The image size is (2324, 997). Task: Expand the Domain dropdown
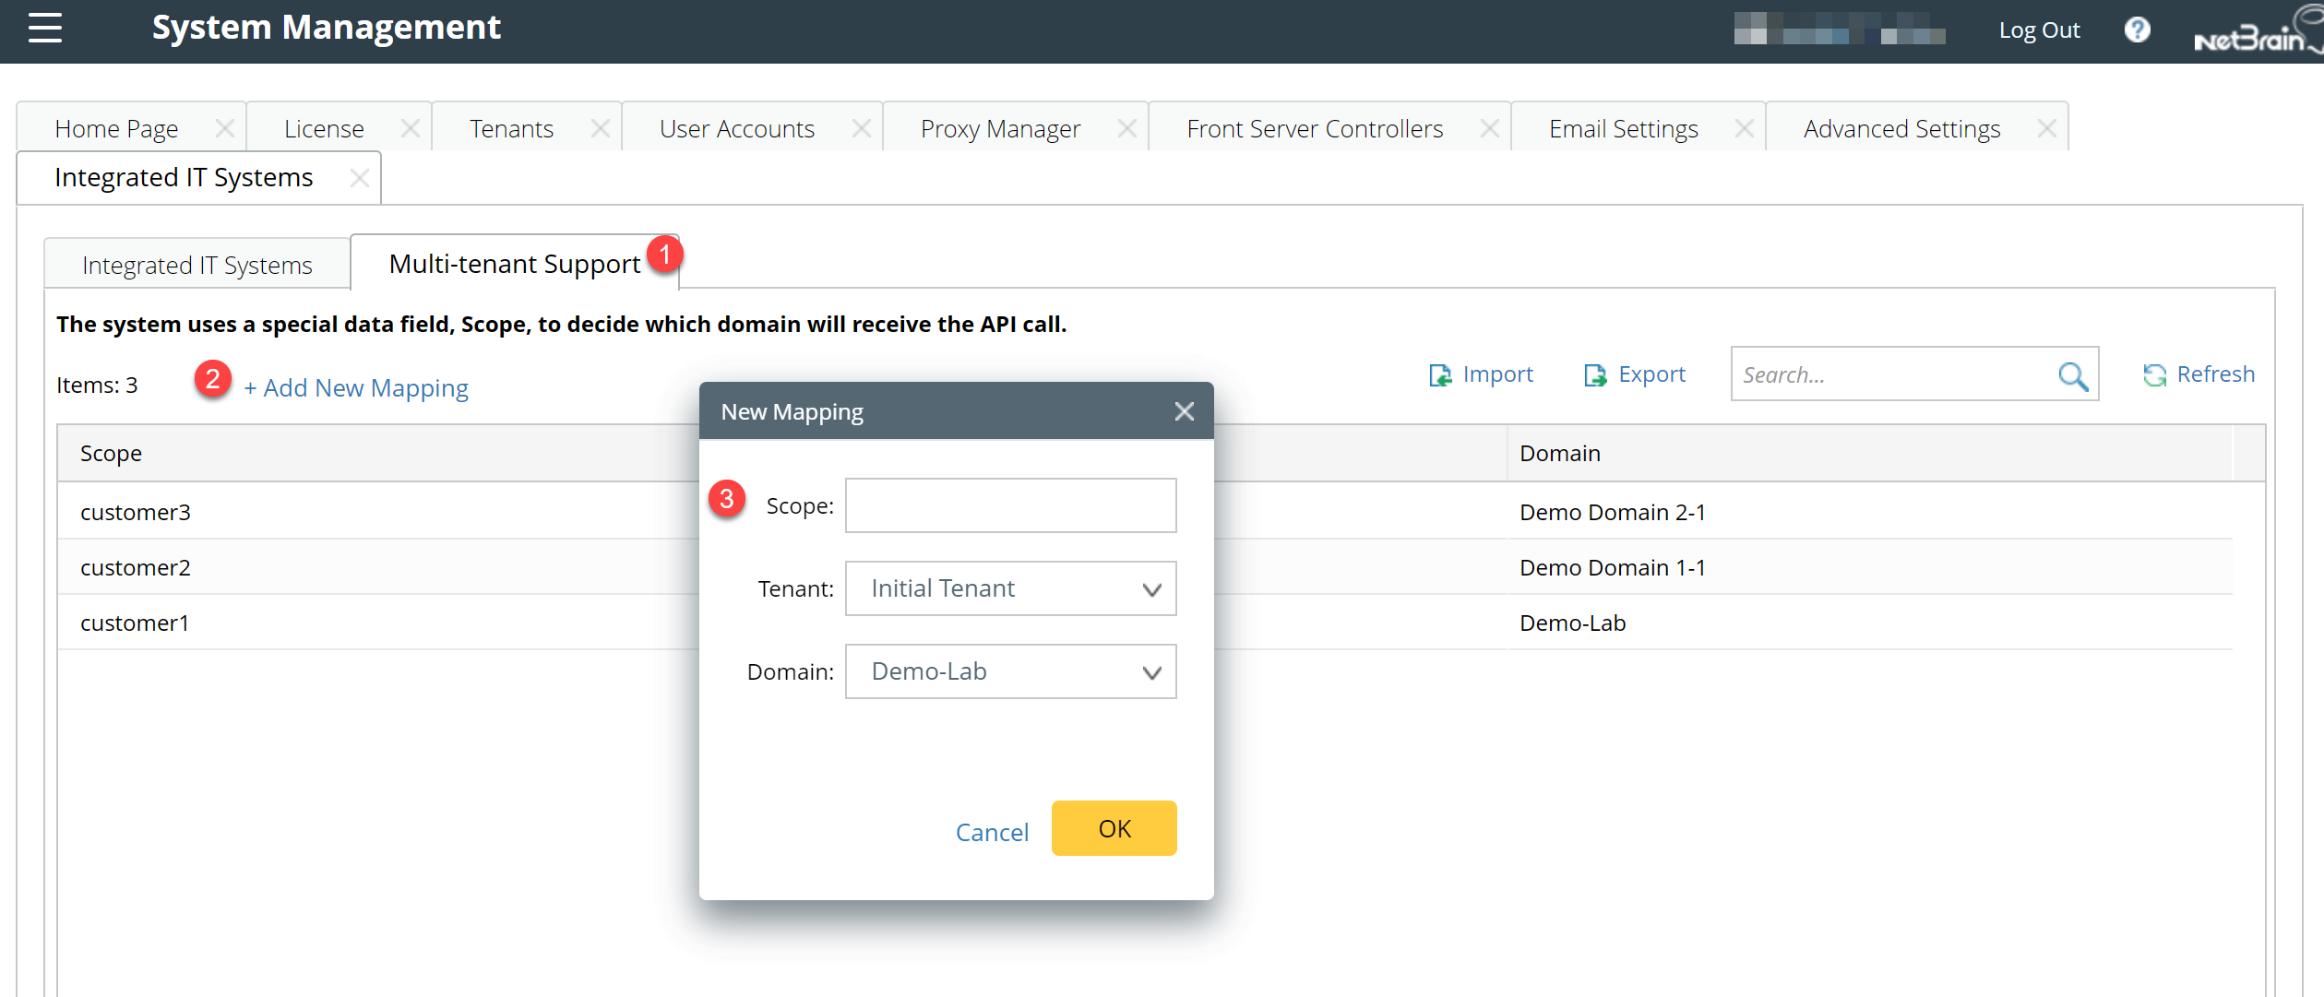point(1150,672)
